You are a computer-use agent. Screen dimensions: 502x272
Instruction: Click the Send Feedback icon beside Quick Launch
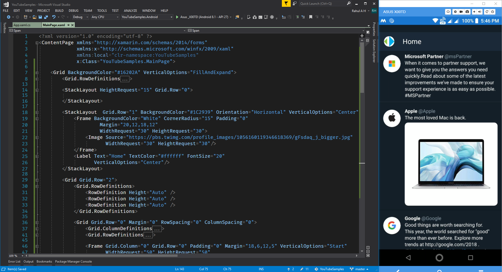click(x=295, y=3)
